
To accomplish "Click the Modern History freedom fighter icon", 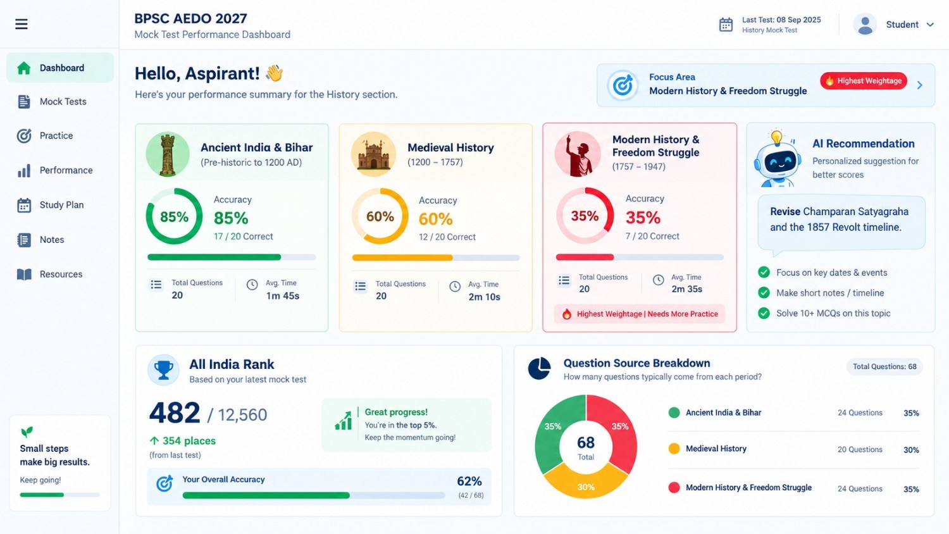I will pyautogui.click(x=578, y=154).
